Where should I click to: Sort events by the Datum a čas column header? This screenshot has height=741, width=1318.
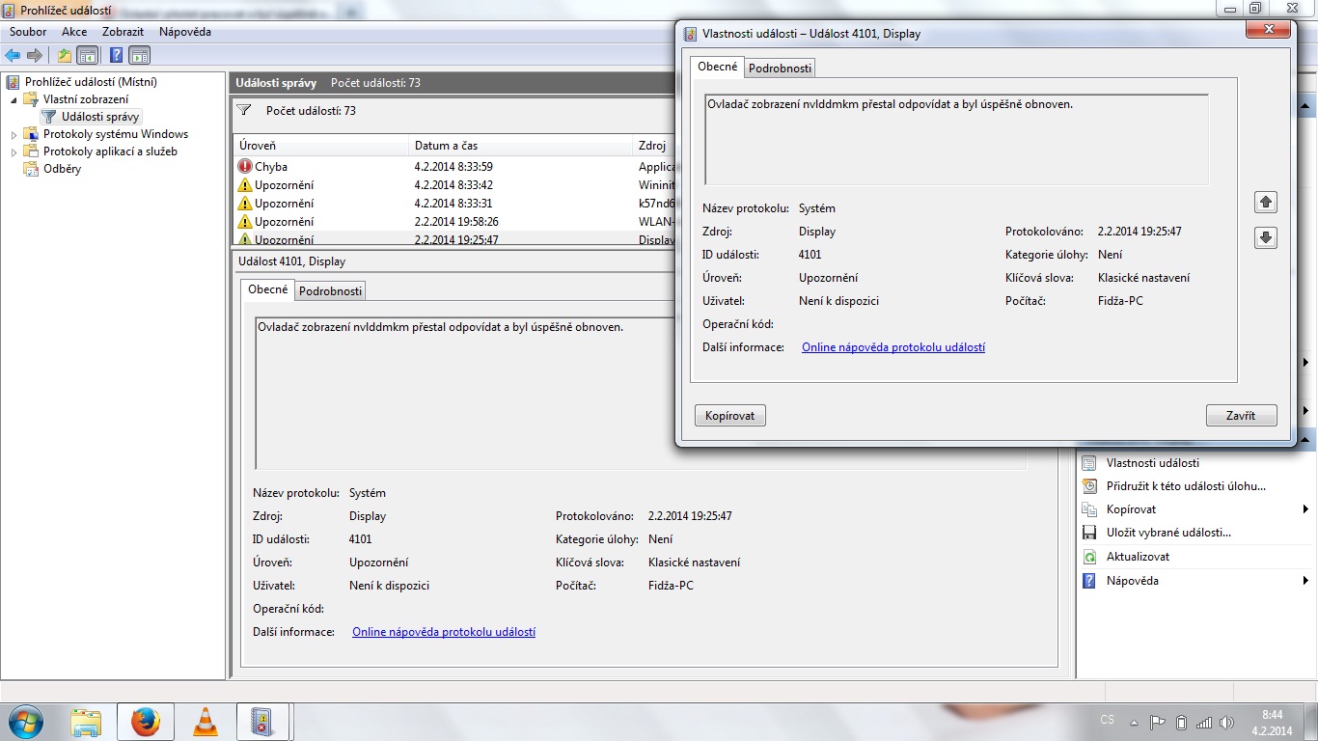pyautogui.click(x=522, y=146)
